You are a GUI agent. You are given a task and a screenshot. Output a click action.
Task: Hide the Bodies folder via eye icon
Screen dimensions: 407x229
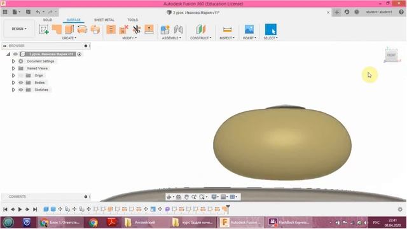(x=21, y=83)
